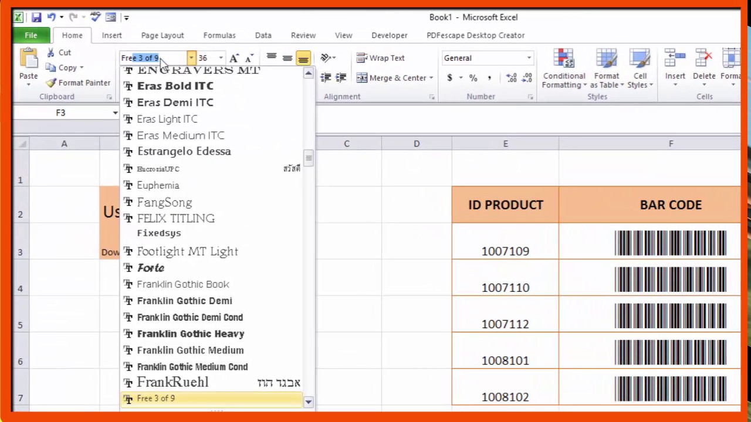751x422 pixels.
Task: Toggle Top Align
Action: coord(272,58)
